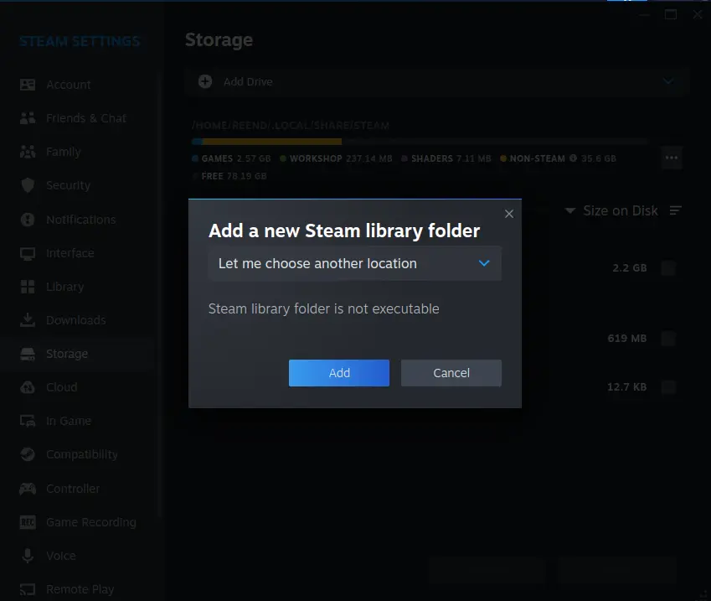
Task: Open the Remote Play settings label
Action: pos(80,589)
